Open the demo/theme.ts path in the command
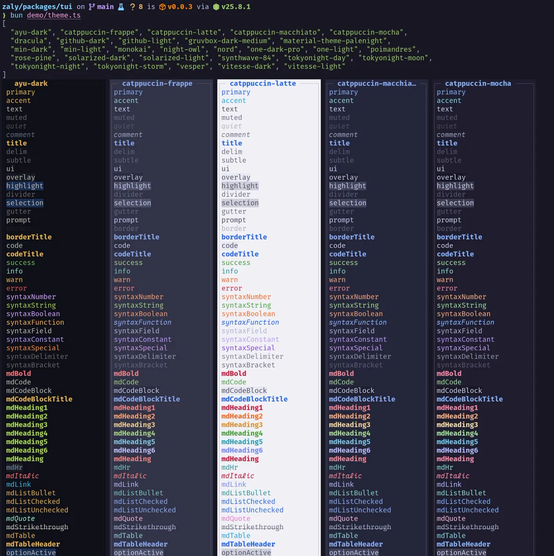The height and width of the screenshot is (556, 554). pyautogui.click(x=54, y=15)
